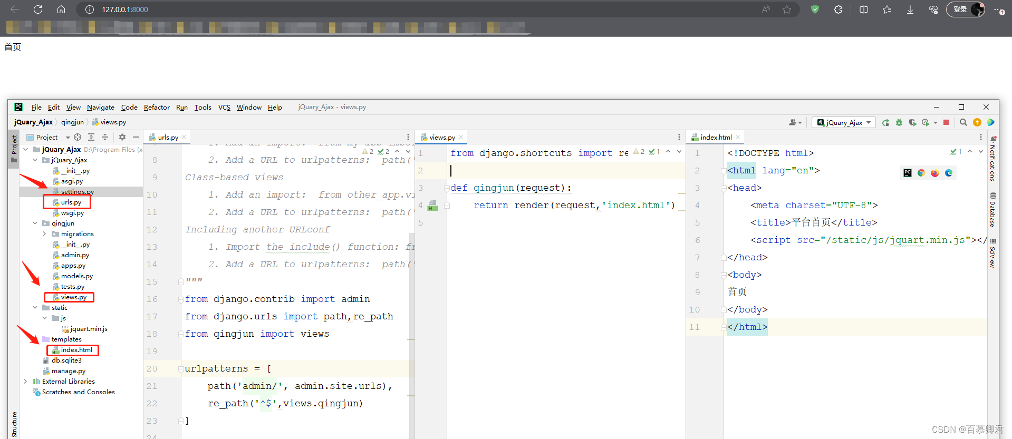Open the Notifications side panel
Screen dimensions: 1012x439
tap(992, 159)
